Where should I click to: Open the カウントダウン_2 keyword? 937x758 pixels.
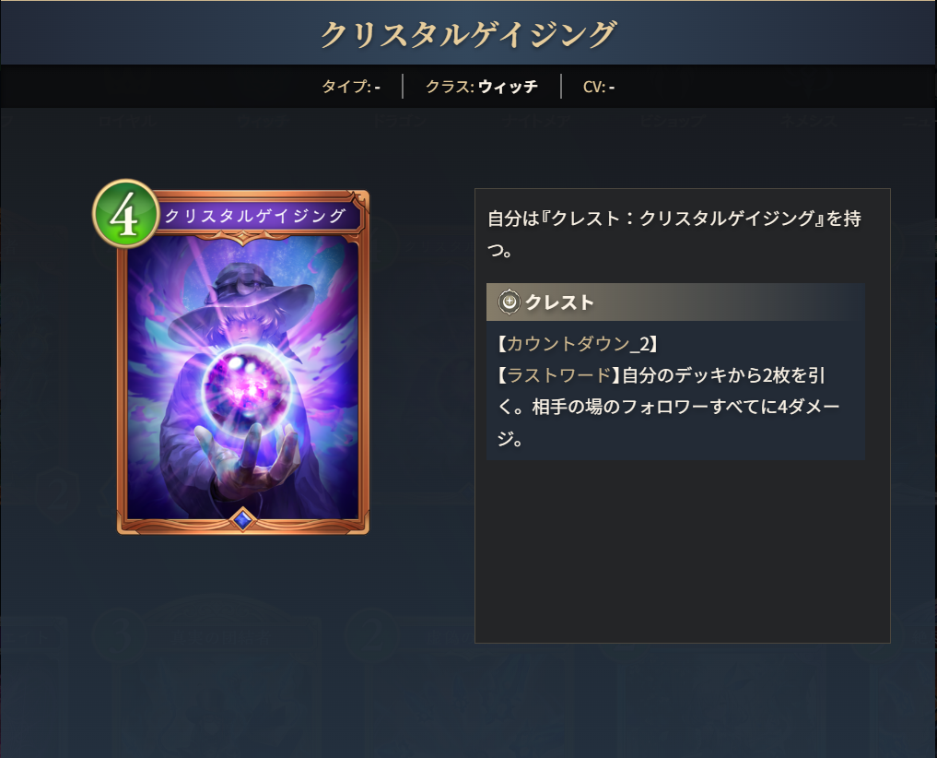(579, 344)
